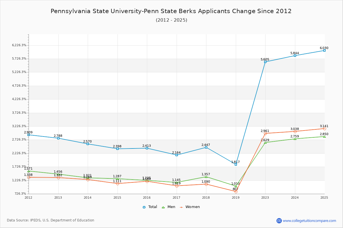Select Total data point 2,788 for 2013

point(58,138)
